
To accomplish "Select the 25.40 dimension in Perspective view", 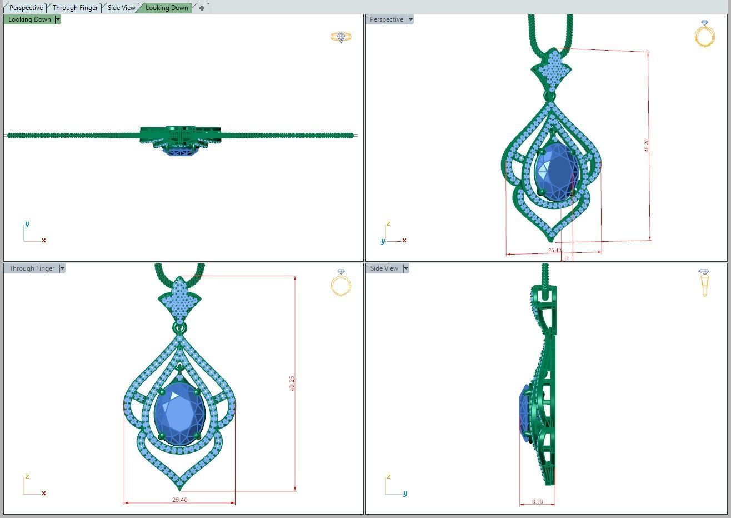I will (x=554, y=251).
